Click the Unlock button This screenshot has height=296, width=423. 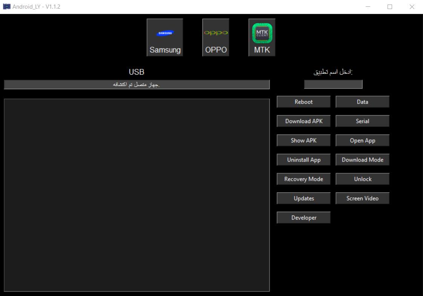click(x=362, y=179)
